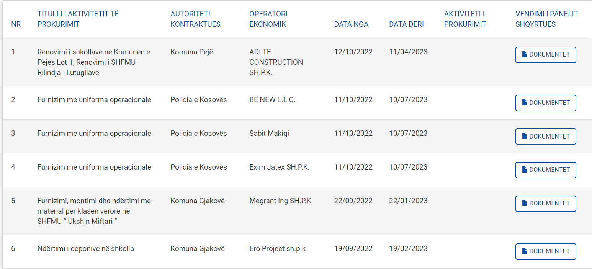
Task: Click TITULLI I AKTIVITETIT TË PROKURIMIT header
Action: pos(78,19)
